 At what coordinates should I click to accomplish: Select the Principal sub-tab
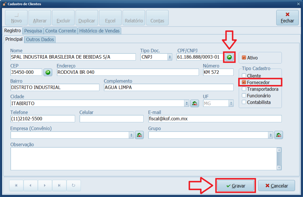[14, 39]
